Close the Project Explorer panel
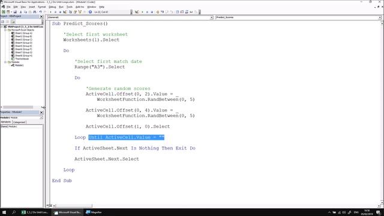The image size is (384, 216). click(x=41, y=16)
